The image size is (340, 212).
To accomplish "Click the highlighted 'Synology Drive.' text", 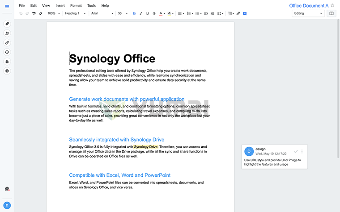I will (x=146, y=147).
